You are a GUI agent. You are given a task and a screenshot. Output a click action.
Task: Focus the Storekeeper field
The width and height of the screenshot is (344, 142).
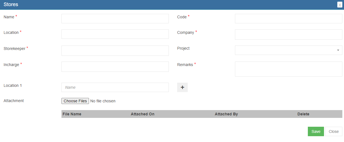[x=115, y=50]
